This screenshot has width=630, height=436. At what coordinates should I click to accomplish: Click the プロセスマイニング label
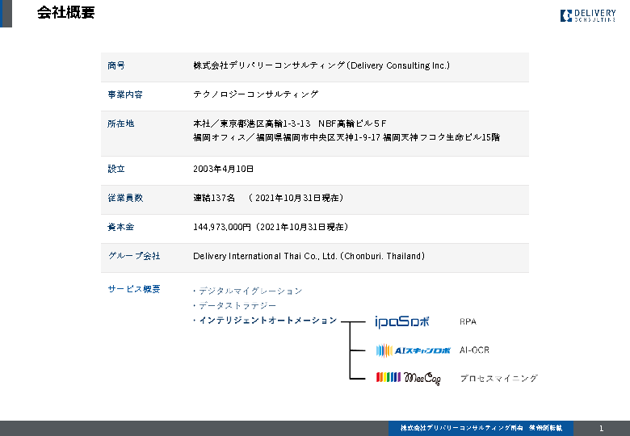(498, 378)
